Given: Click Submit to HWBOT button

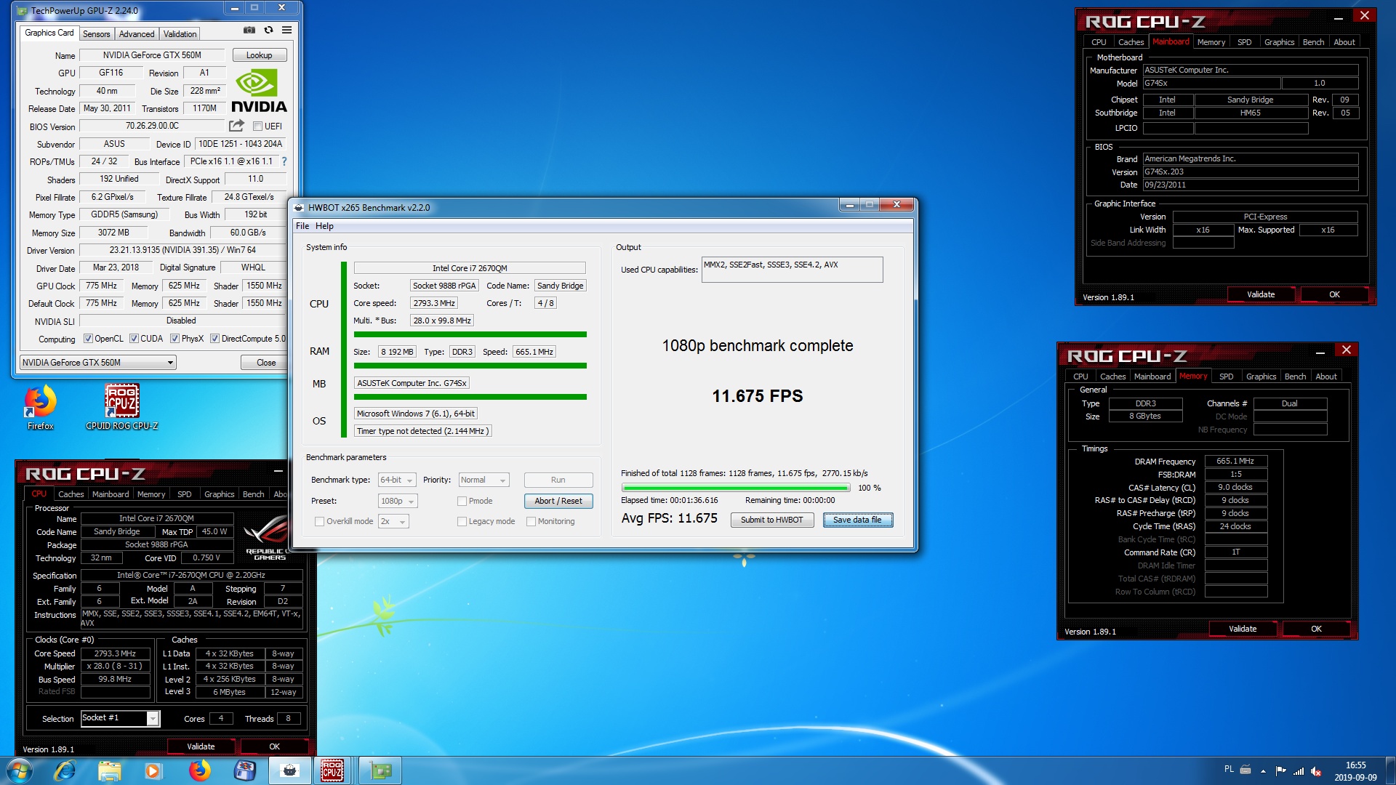Looking at the screenshot, I should [x=771, y=520].
